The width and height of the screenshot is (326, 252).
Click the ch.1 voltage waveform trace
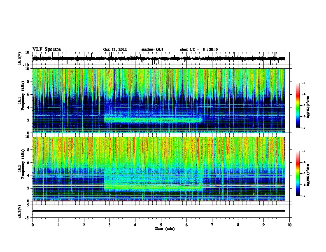coord(158,58)
